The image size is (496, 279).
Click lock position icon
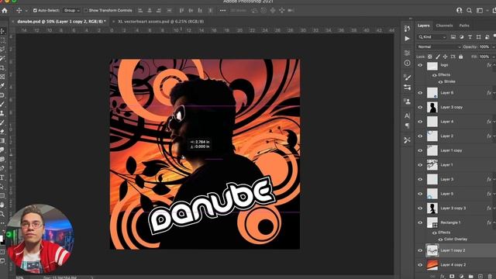click(445, 57)
